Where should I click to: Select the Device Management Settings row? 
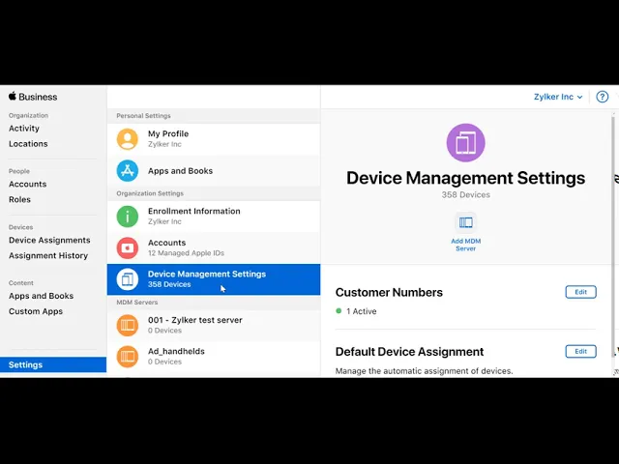click(x=214, y=279)
